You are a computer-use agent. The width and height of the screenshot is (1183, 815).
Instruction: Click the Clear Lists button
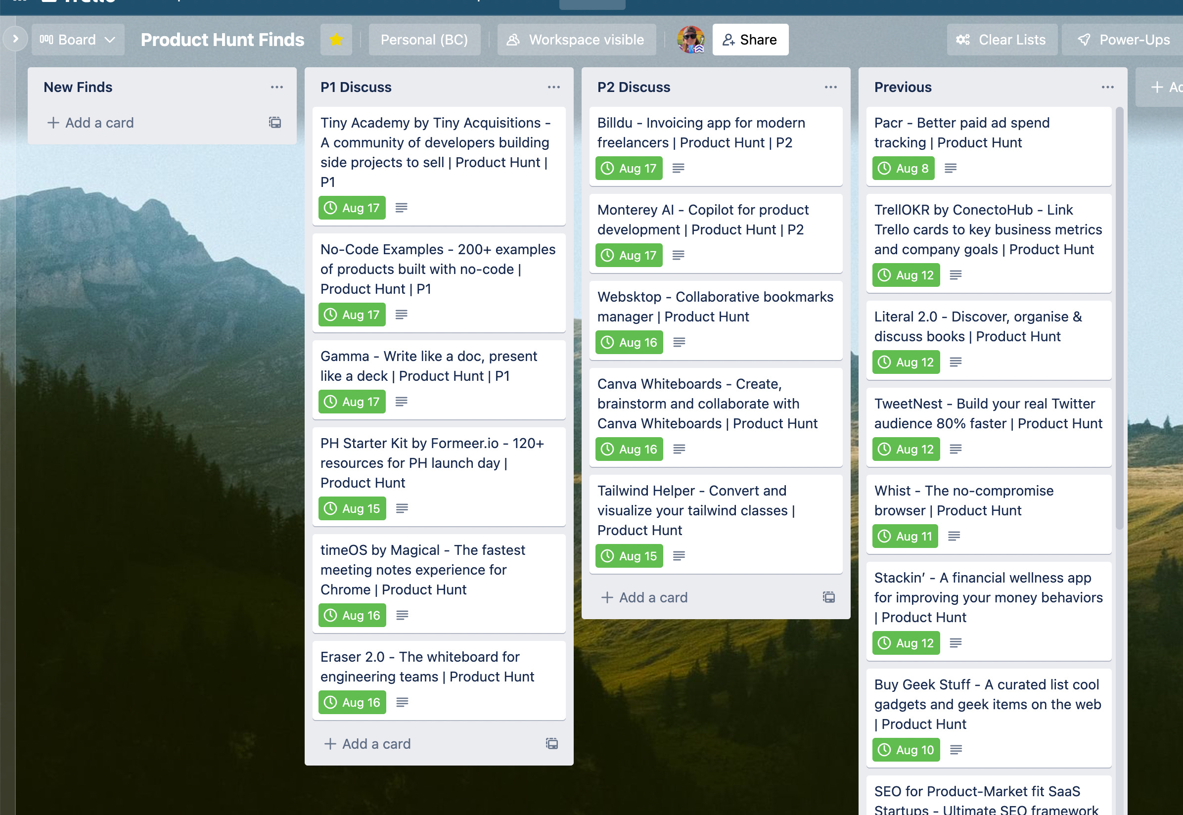pos(1002,40)
